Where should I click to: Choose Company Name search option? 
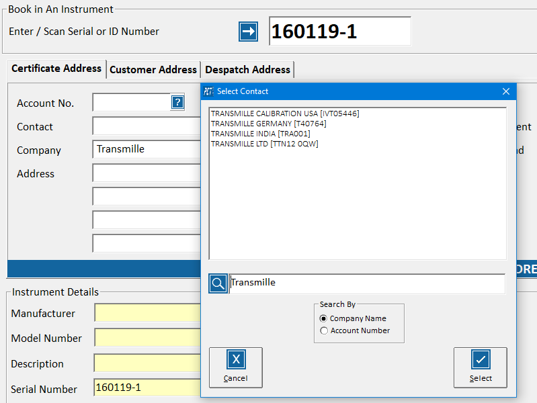coord(353,318)
